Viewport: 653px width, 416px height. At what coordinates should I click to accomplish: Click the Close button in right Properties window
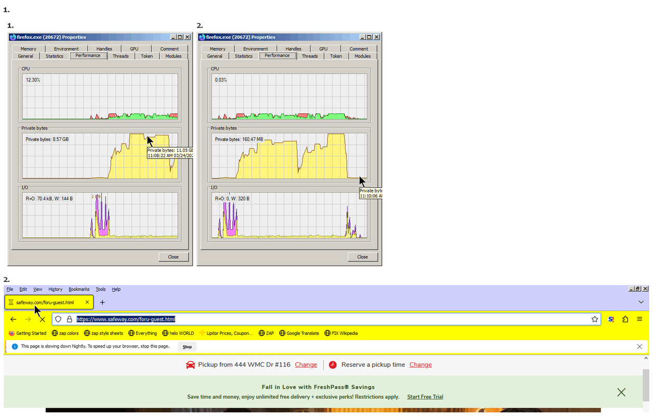click(x=362, y=257)
